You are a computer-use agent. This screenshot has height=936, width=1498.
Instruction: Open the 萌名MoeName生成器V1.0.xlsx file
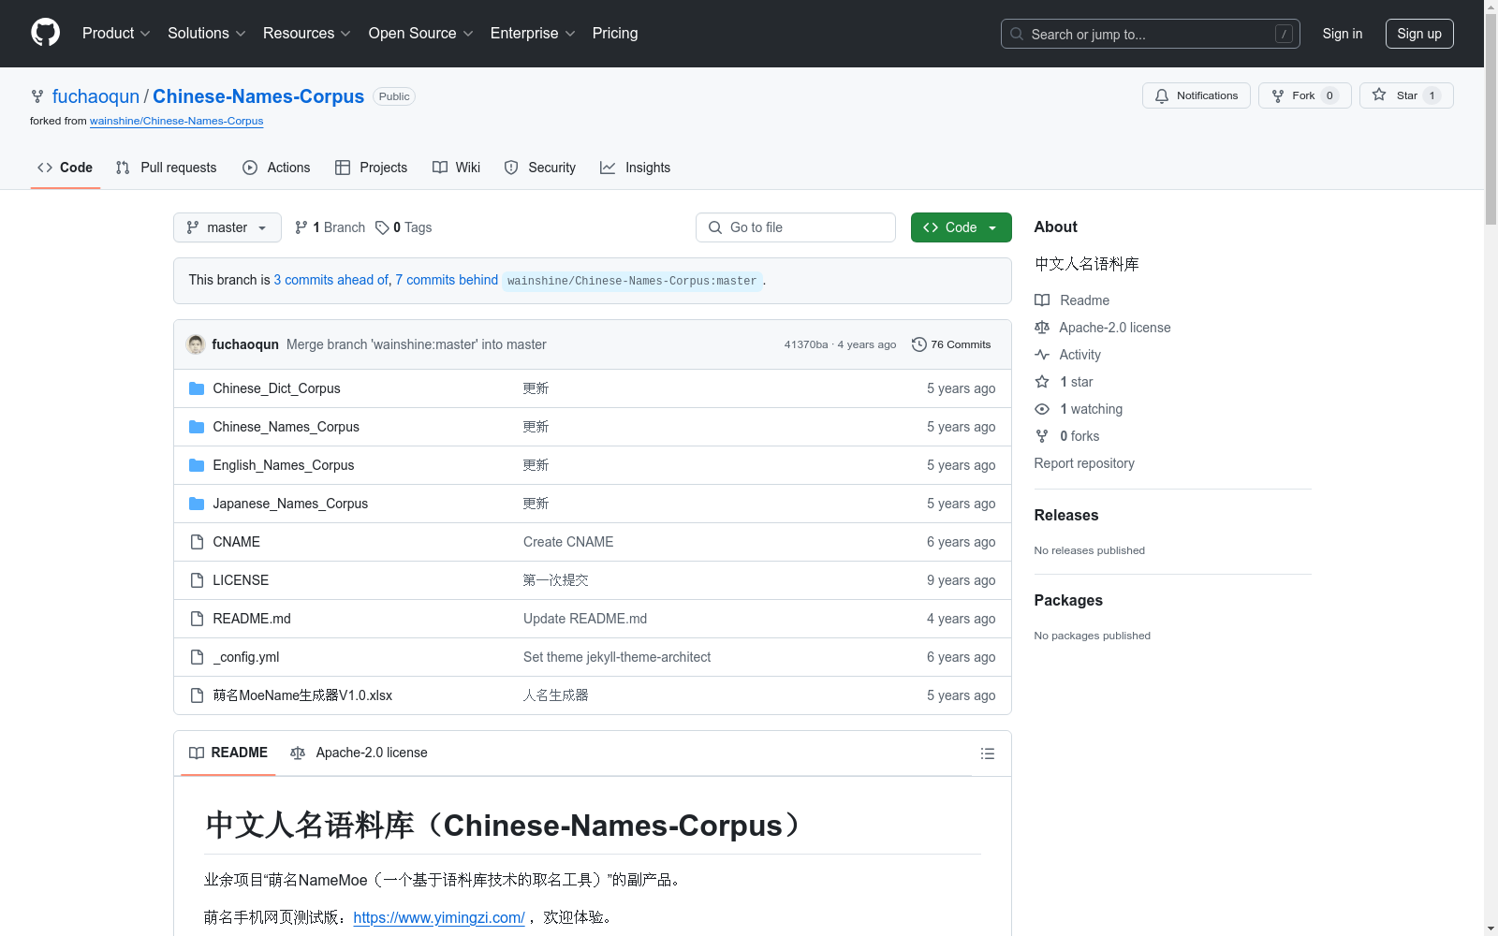click(302, 695)
